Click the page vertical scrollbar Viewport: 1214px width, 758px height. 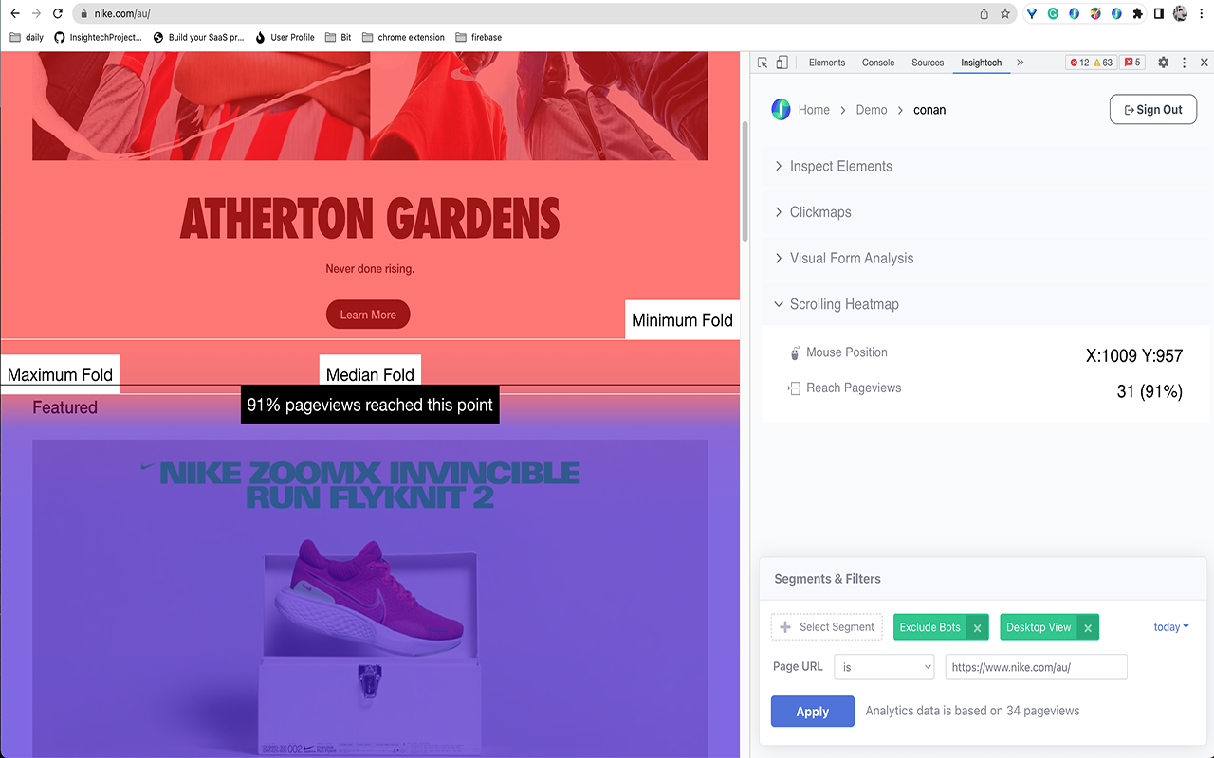click(x=745, y=180)
